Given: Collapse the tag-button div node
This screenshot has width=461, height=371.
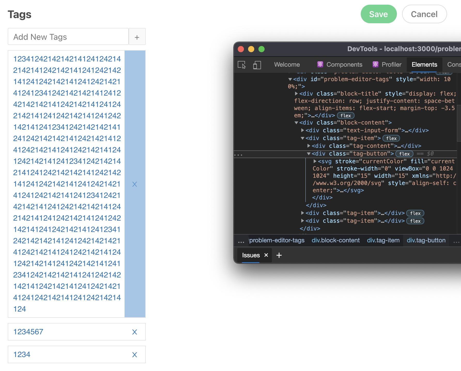Looking at the screenshot, I should pyautogui.click(x=309, y=154).
